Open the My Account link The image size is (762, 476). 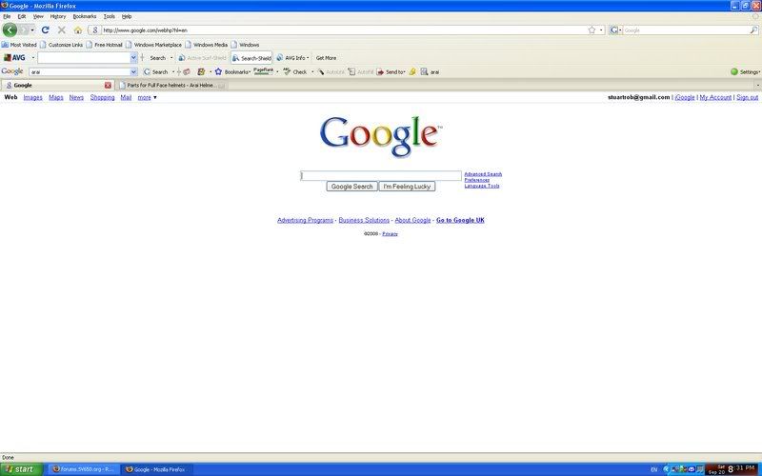(x=715, y=98)
